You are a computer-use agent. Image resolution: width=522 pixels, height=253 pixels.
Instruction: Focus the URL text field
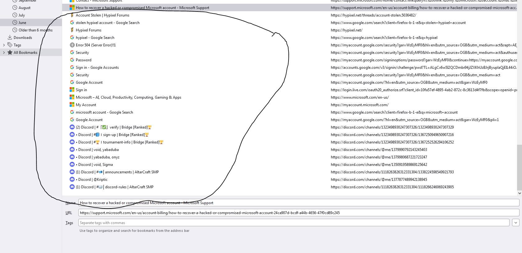point(299,213)
